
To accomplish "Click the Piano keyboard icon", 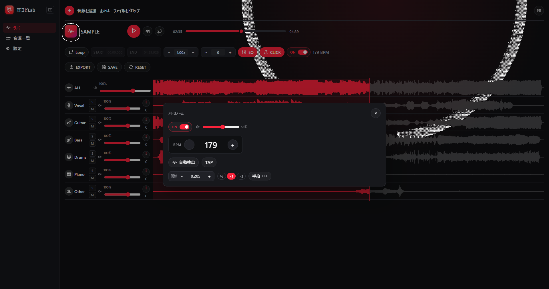I will pyautogui.click(x=69, y=174).
